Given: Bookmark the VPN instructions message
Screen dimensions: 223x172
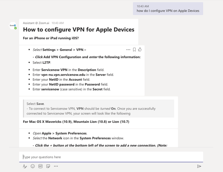Looking at the screenshot, I should click(x=134, y=50).
